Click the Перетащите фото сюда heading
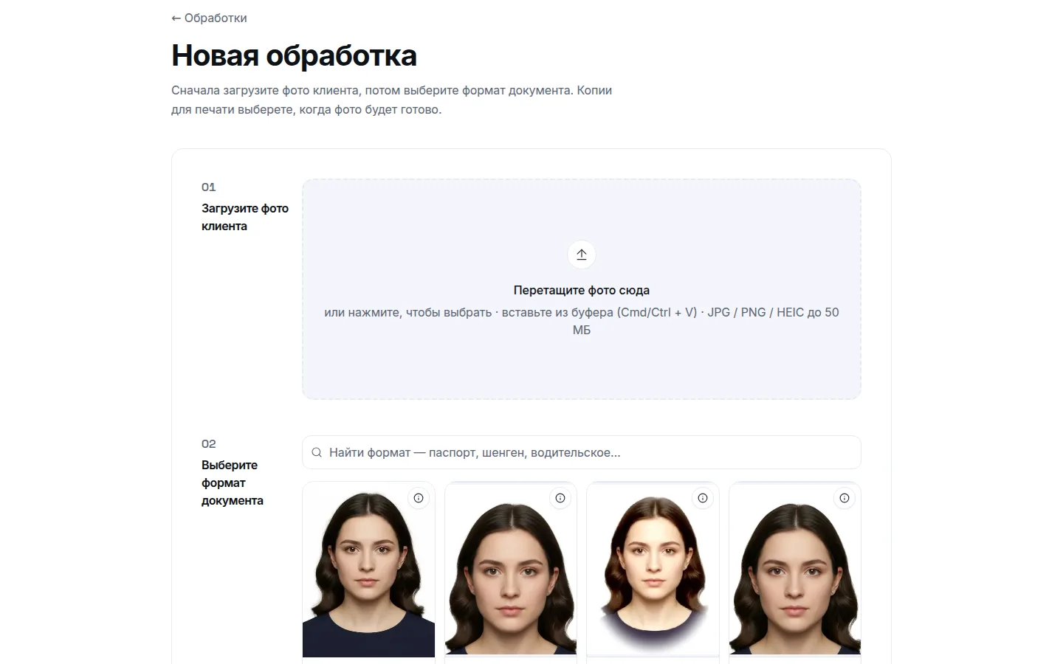 582,290
